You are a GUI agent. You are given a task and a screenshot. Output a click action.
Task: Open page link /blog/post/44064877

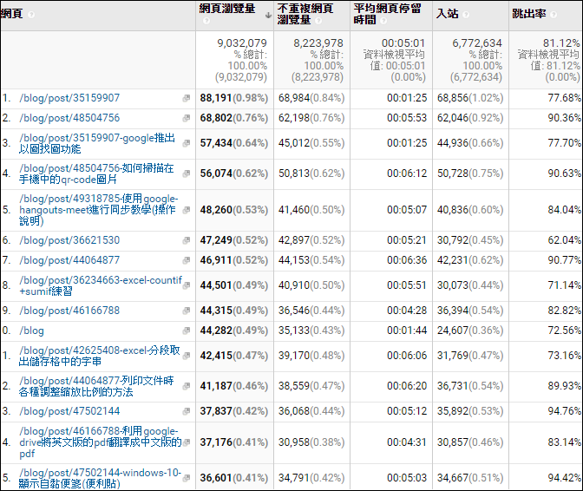click(69, 260)
